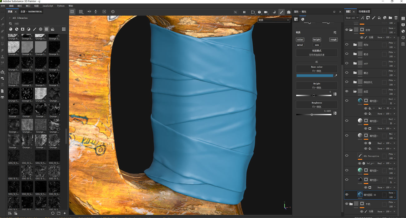406x218 pixels.
Task: Click the camera screenshot icon in viewport toolbar
Action: click(289, 12)
